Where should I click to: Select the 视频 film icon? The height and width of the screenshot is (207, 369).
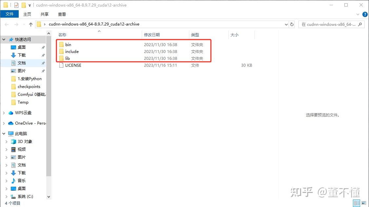(13, 149)
